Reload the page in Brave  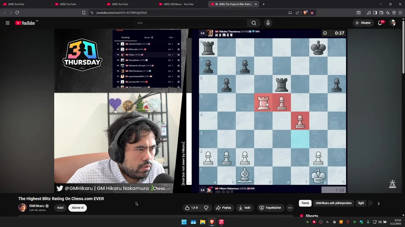(x=17, y=13)
